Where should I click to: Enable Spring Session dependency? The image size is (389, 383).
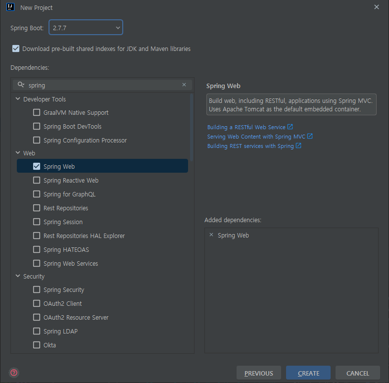[x=37, y=222]
